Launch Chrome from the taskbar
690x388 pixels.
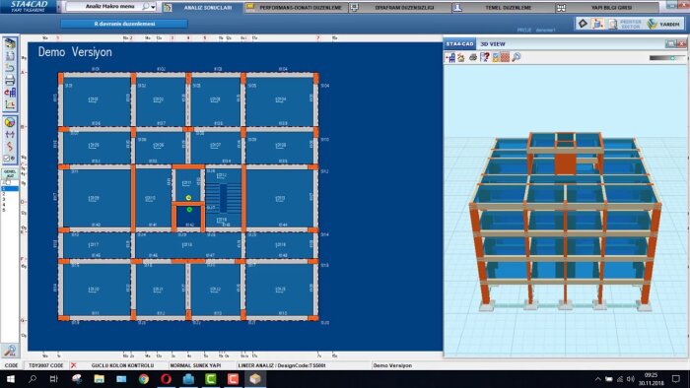144,379
